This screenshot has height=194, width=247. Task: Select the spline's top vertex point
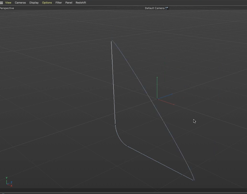112,41
